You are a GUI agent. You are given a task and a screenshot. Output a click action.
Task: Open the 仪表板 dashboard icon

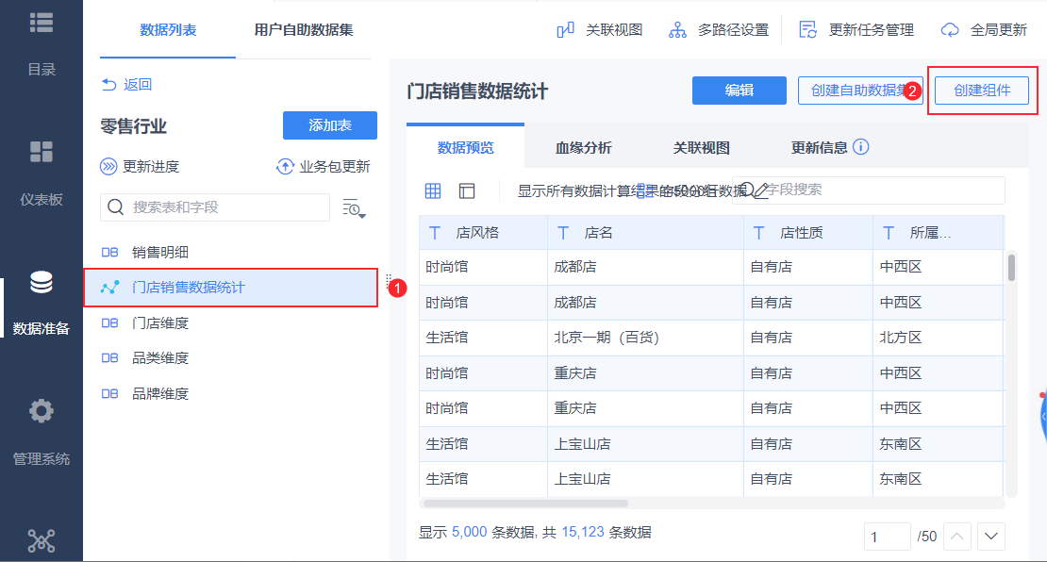coord(42,152)
